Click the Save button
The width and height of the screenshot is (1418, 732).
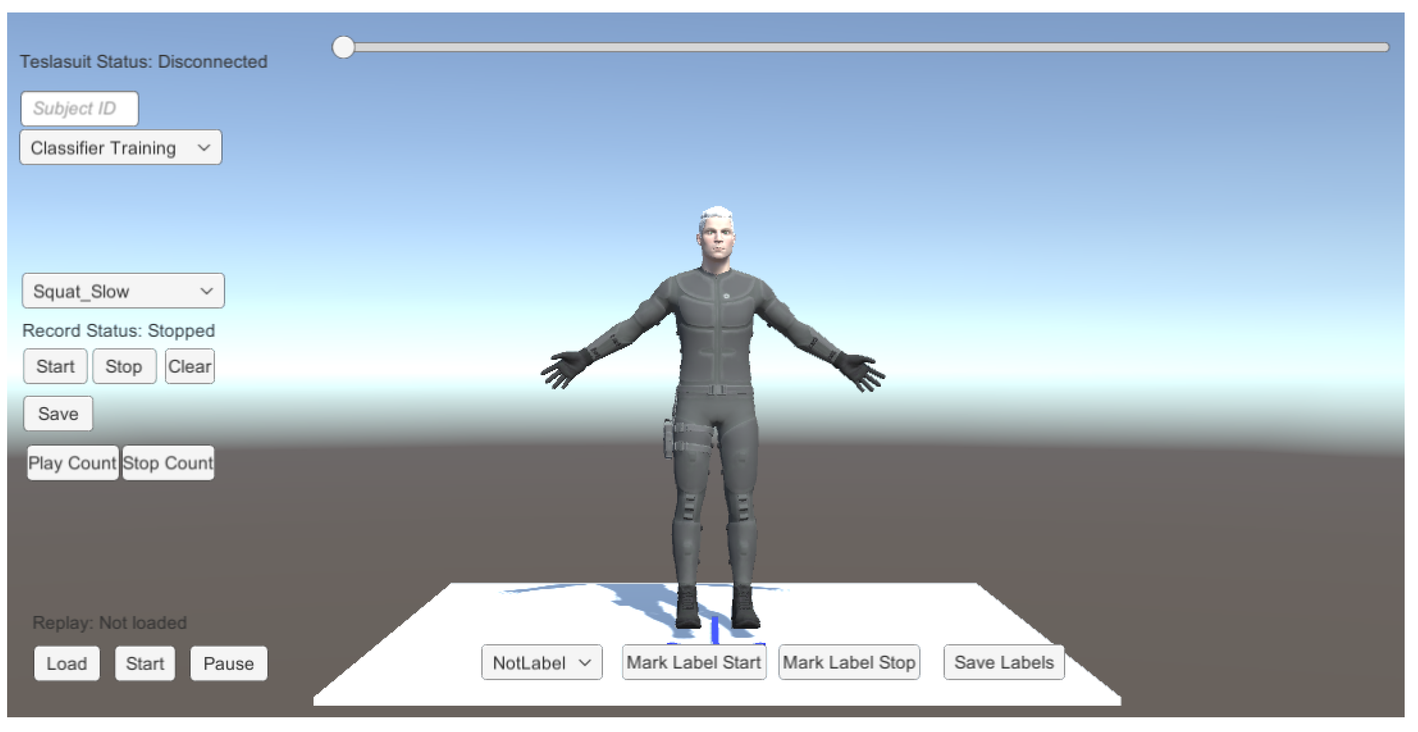tap(58, 413)
